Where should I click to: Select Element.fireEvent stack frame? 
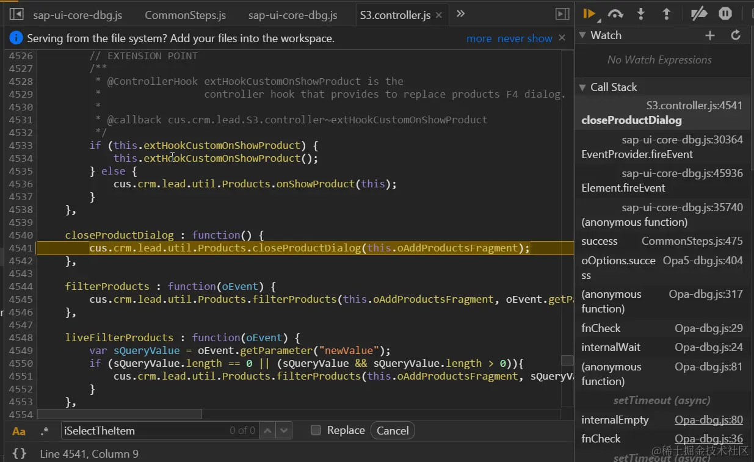pos(662,181)
